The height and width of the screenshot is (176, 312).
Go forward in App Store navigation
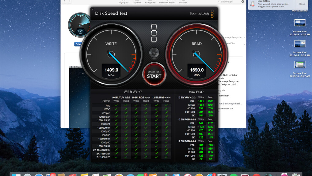(x=69, y=2)
